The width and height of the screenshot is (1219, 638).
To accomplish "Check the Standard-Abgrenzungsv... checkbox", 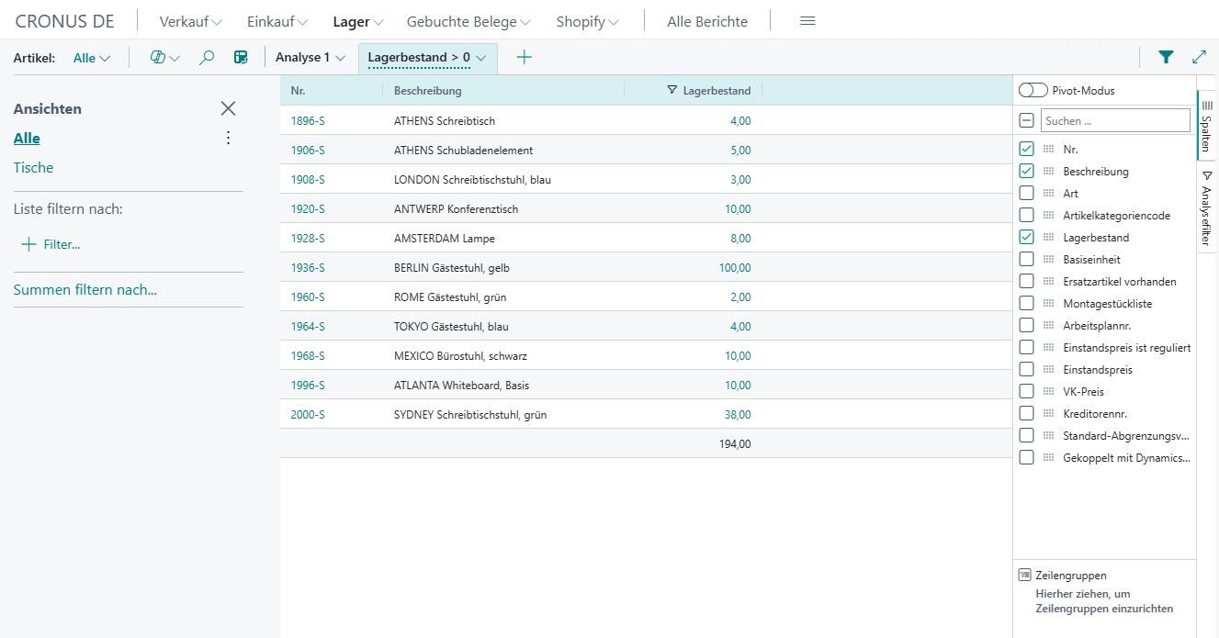I will point(1027,435).
